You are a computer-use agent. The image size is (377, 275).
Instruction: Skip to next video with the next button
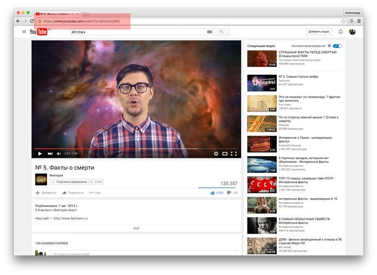pyautogui.click(x=50, y=154)
